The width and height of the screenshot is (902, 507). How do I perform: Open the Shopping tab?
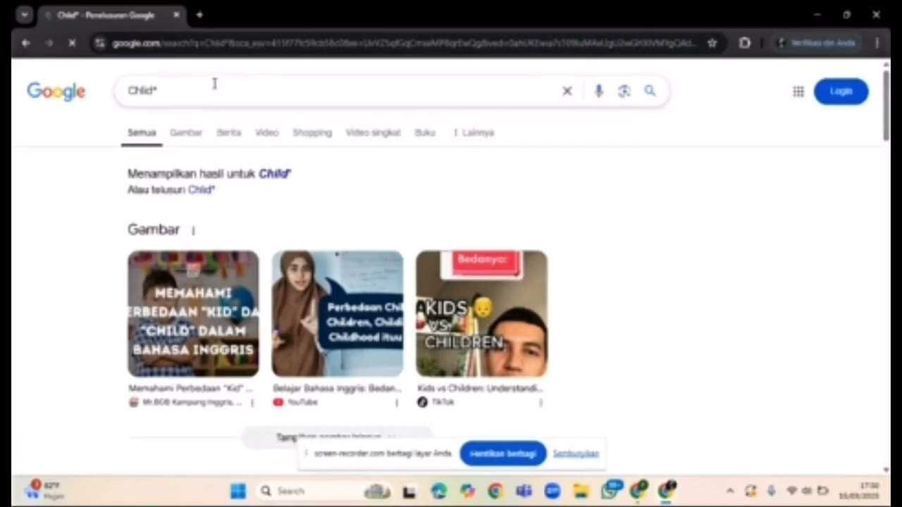tap(312, 132)
